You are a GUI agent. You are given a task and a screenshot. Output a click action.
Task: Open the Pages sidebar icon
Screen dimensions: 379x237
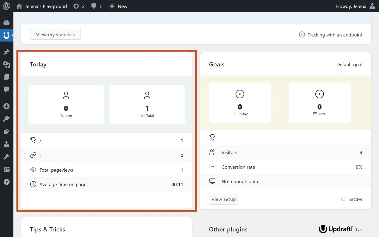pyautogui.click(x=6, y=77)
